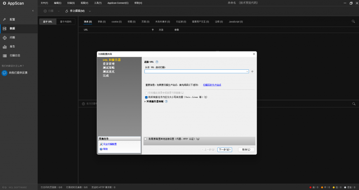Click into the start URL input field
Screen dimensions: 359x190
195,72
